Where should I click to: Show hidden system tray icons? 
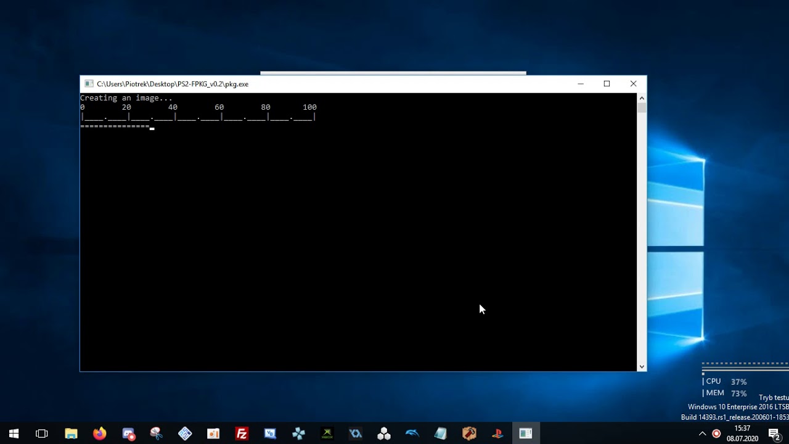coord(702,434)
